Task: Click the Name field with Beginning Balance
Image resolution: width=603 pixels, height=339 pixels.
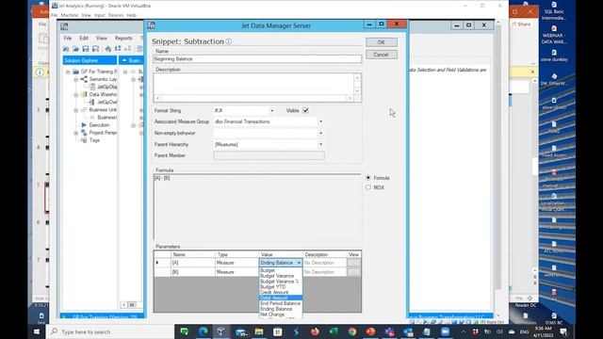Action: pyautogui.click(x=257, y=58)
